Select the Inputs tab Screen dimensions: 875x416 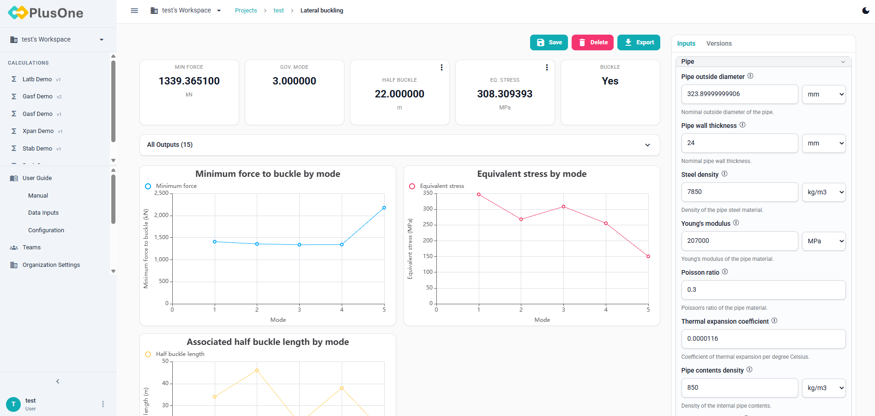point(686,43)
